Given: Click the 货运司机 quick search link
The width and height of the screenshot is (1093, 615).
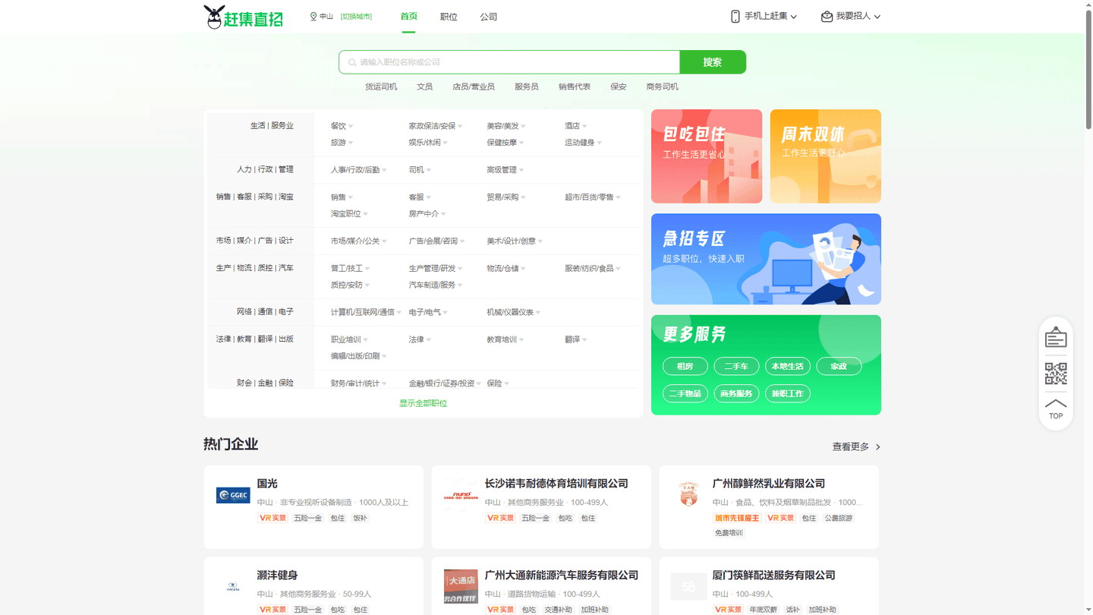Looking at the screenshot, I should tap(381, 87).
